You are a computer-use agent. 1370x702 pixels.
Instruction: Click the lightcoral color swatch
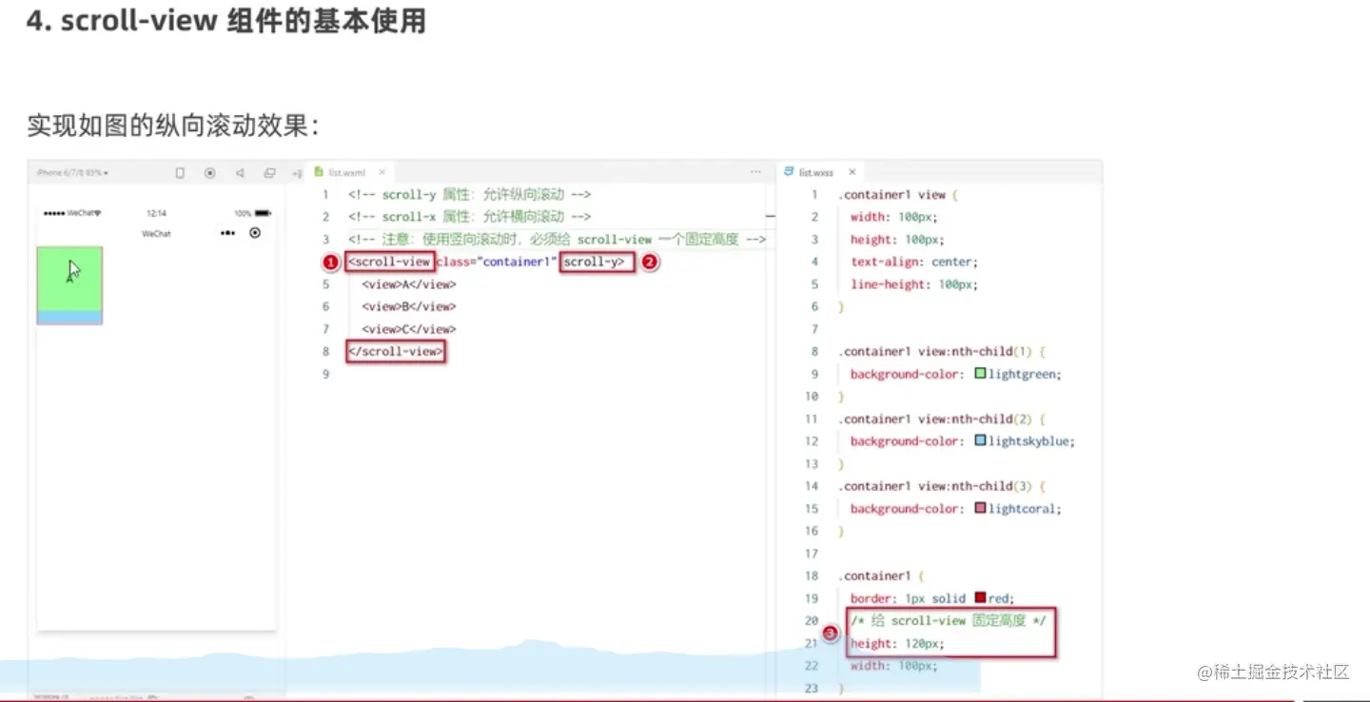click(x=980, y=509)
